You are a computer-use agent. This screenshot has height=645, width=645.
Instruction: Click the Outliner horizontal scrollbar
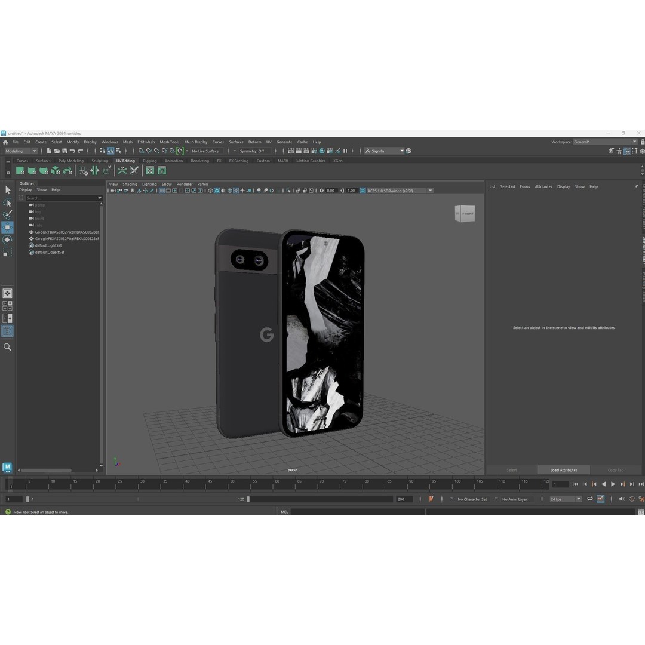tap(47, 470)
